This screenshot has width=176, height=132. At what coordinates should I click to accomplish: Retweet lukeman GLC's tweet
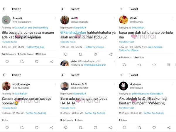81,128
